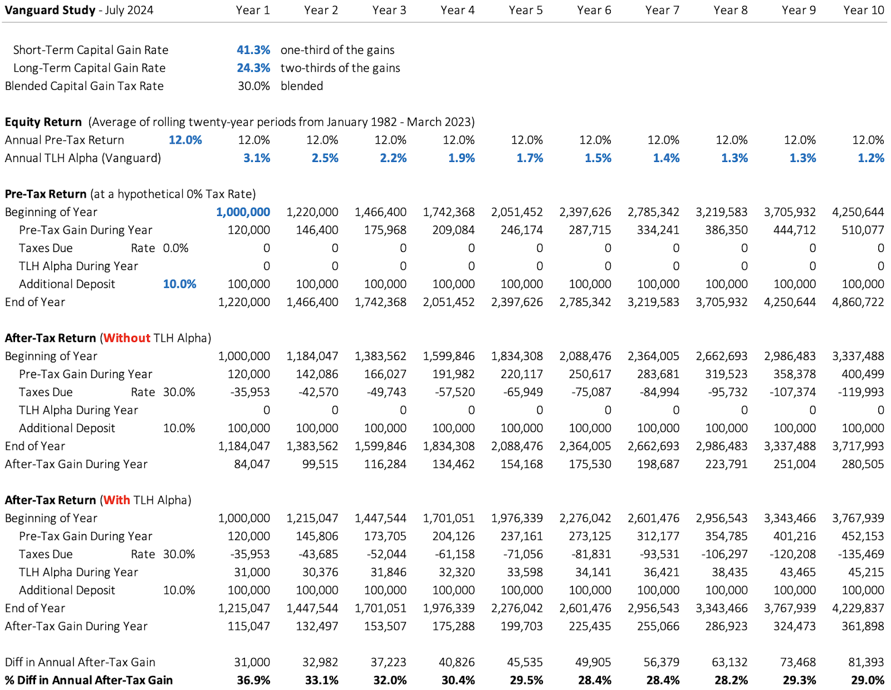Click the blended tax rate 30.0% cell

click(x=253, y=86)
